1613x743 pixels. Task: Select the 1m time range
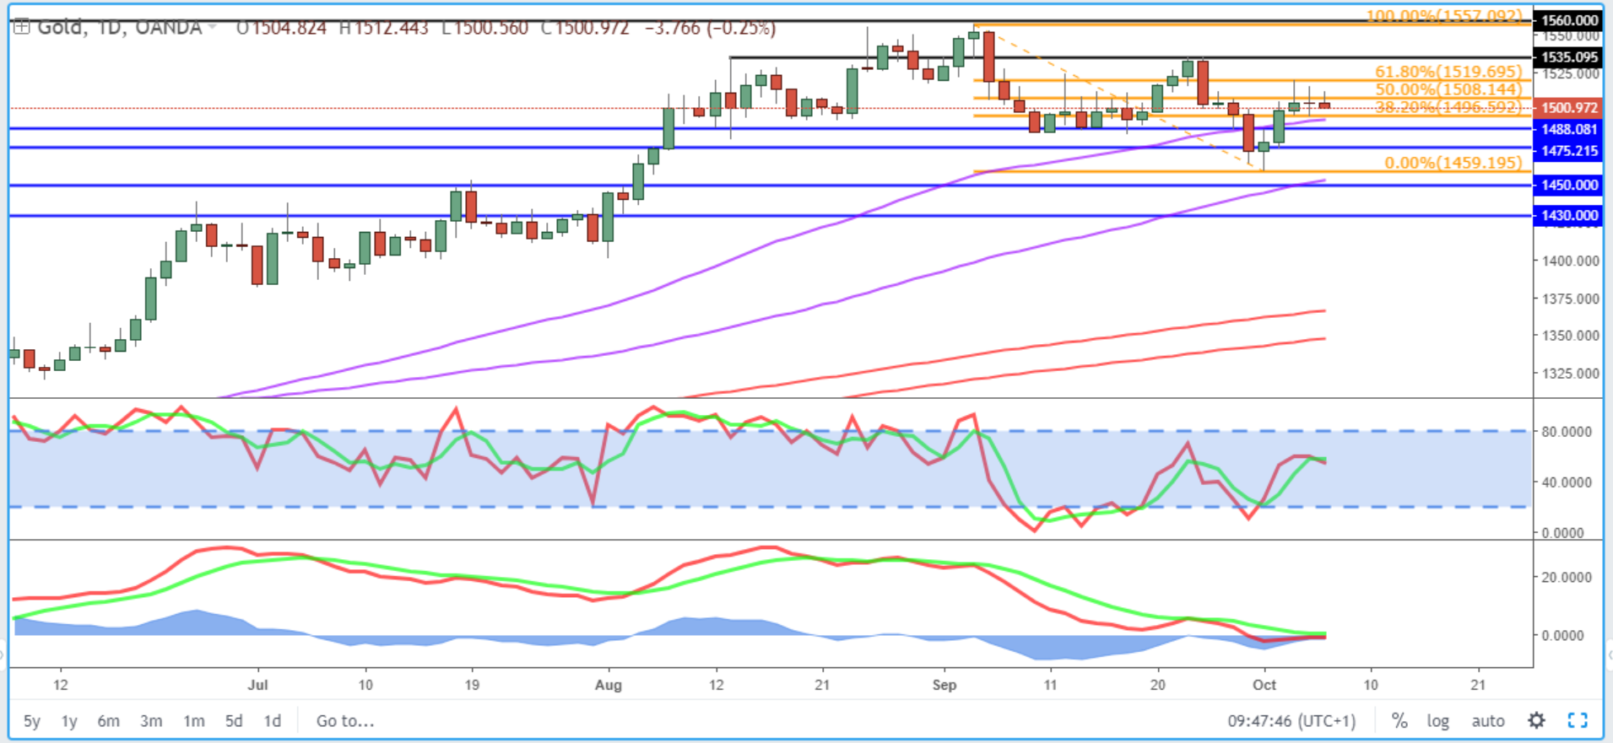194,721
